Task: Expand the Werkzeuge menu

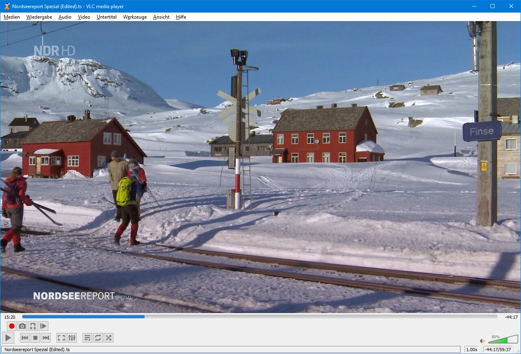Action: (x=135, y=17)
